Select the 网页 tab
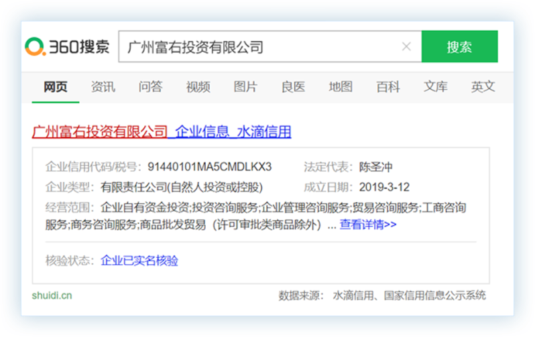Image resolution: width=535 pixels, height=337 pixels. (x=55, y=87)
